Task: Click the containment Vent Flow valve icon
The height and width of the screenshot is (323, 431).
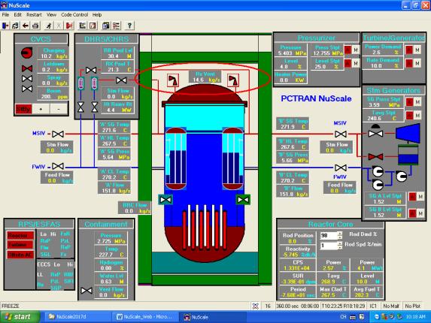Action: 87,291
